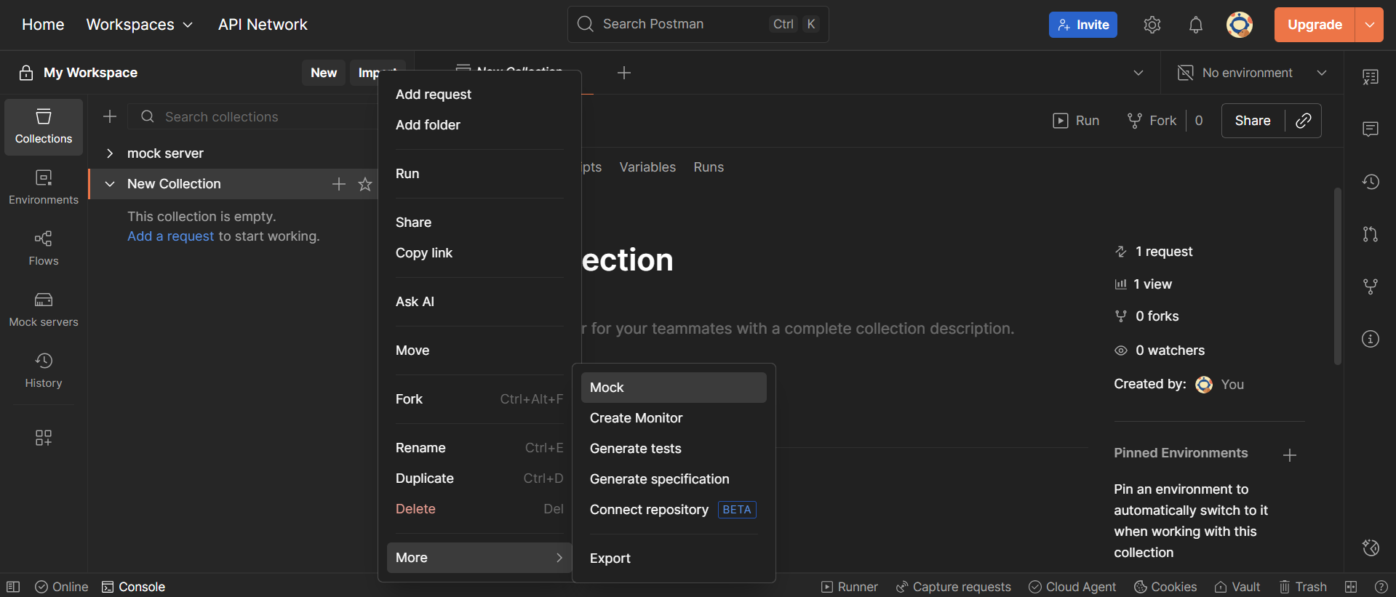Click the Invite button
The width and height of the screenshot is (1396, 597).
pos(1082,25)
